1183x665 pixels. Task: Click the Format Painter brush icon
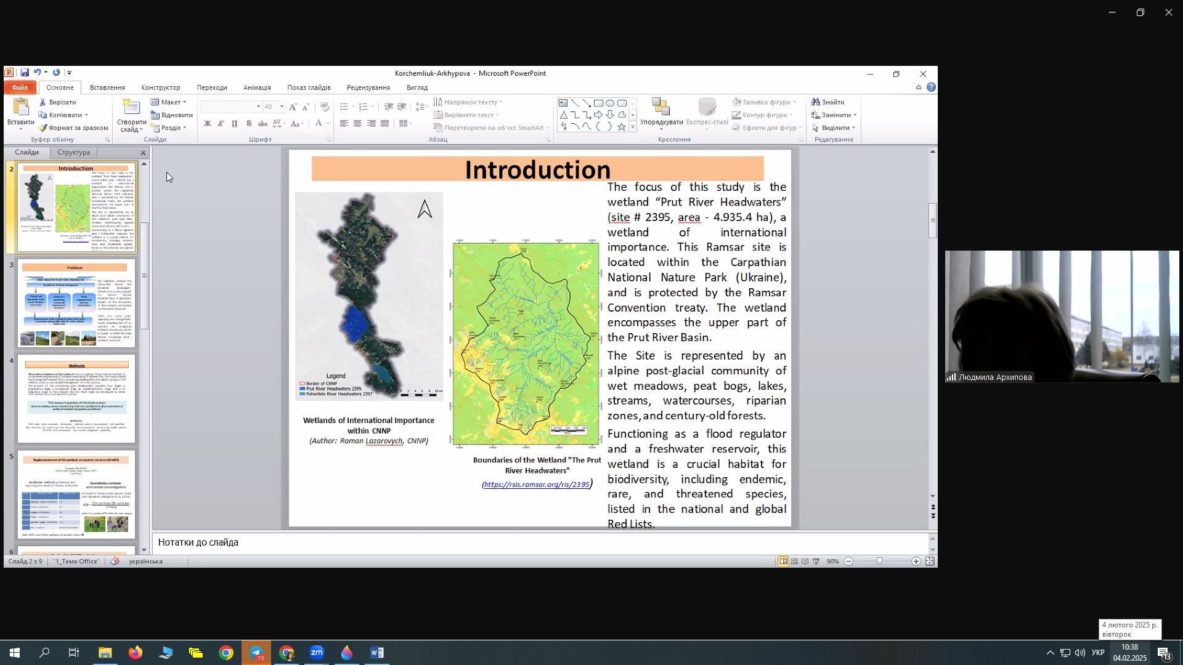tap(43, 128)
